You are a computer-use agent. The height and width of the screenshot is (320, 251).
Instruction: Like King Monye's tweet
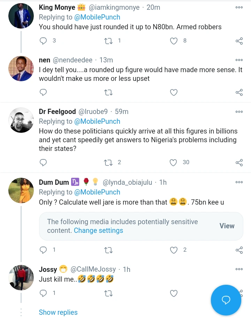point(174,41)
